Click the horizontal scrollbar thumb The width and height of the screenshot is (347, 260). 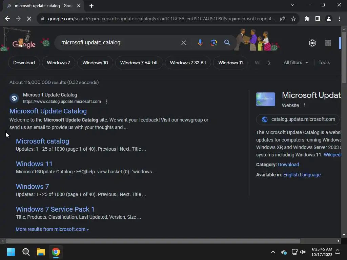[x=153, y=241]
